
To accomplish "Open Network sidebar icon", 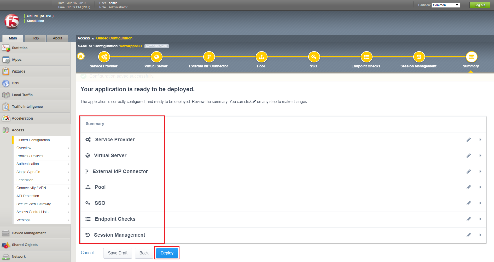I will (6, 257).
